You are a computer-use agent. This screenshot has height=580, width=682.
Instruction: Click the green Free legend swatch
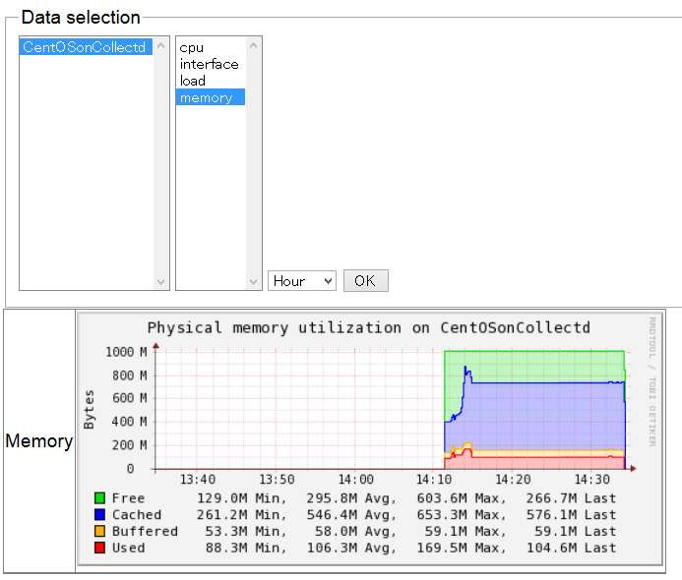[x=99, y=497]
